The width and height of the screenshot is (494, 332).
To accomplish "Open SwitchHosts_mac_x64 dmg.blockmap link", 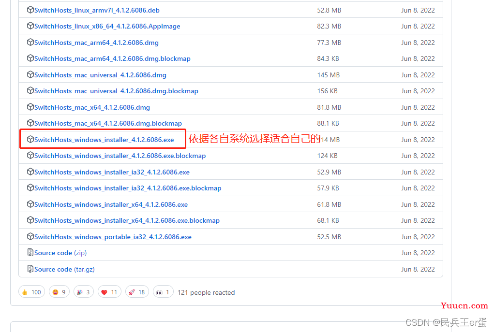I will click(108, 123).
